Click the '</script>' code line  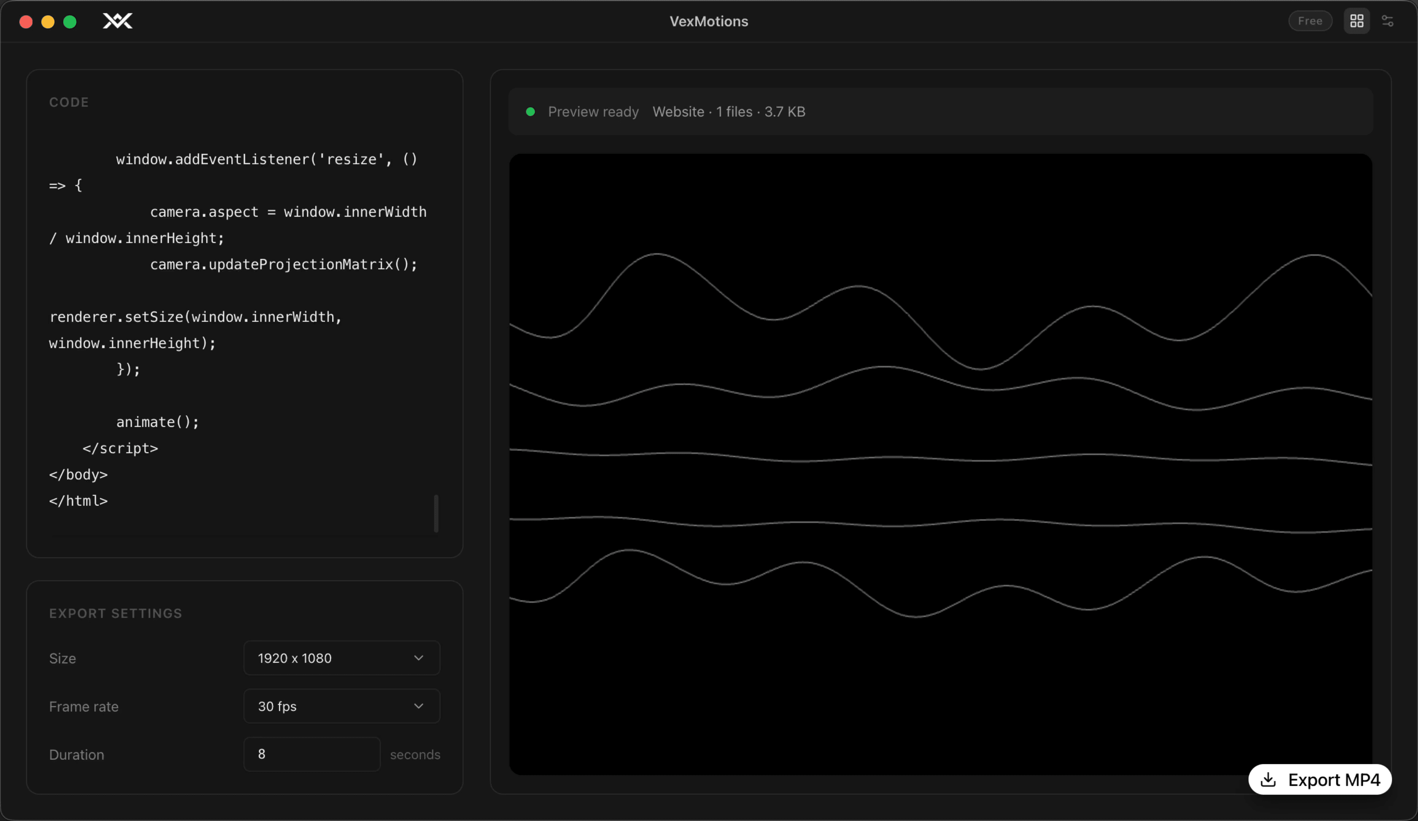coord(121,448)
